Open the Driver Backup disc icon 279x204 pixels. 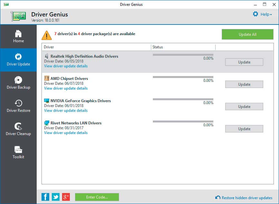click(x=18, y=80)
